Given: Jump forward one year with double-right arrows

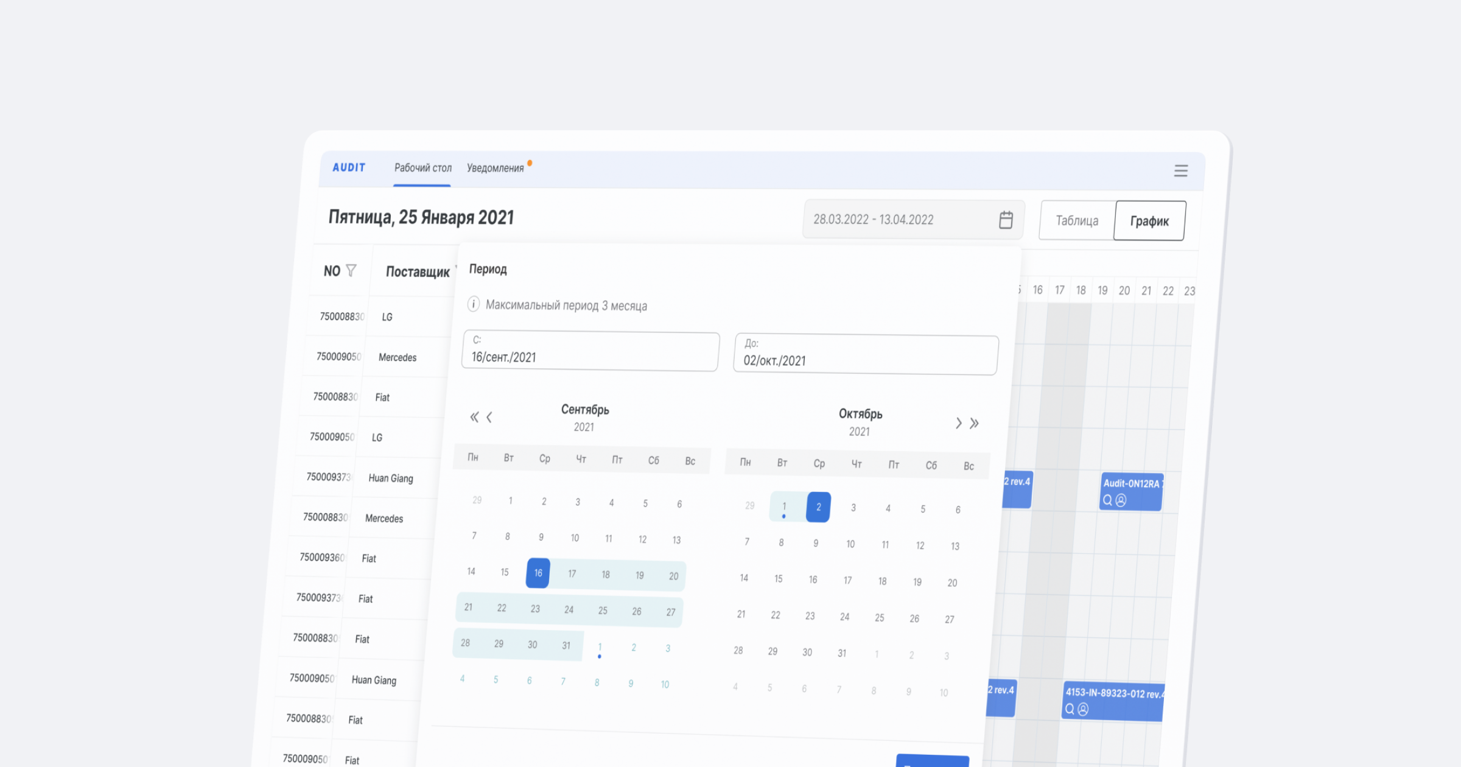Looking at the screenshot, I should tap(974, 424).
